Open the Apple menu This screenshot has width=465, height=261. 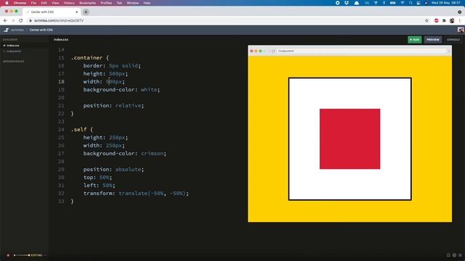pyautogui.click(x=7, y=3)
